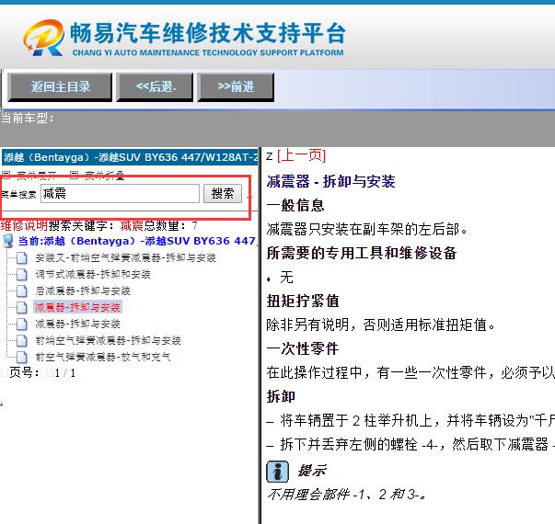This screenshot has height=524, width=555.
Task: Open 后减震器-拆卸与安装
Action: pos(83,291)
